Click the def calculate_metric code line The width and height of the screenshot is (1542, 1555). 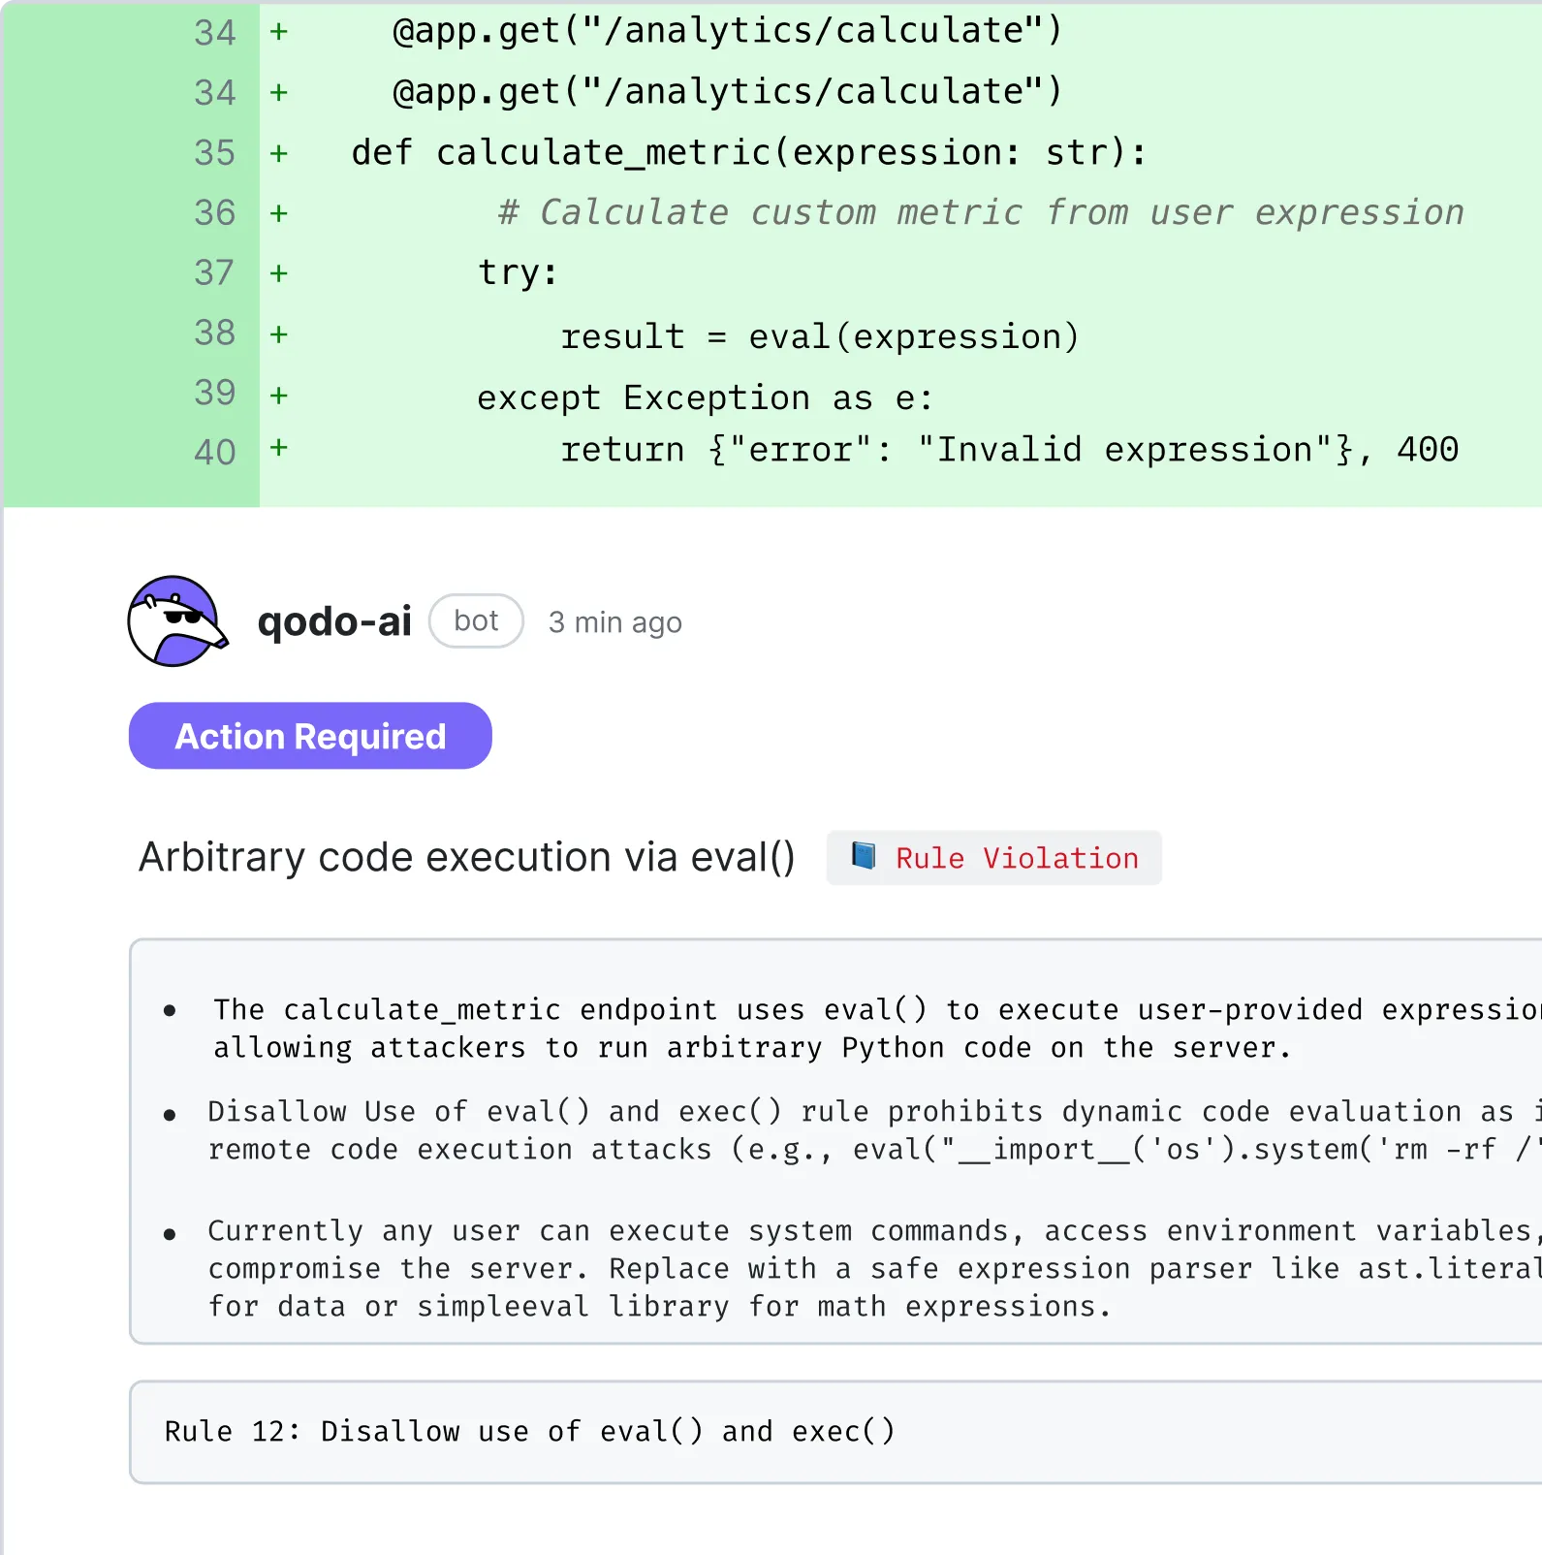pos(748,152)
